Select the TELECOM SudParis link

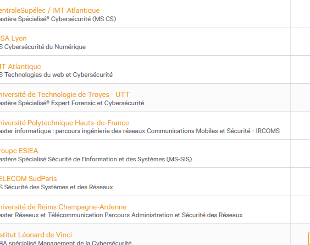click(28, 179)
